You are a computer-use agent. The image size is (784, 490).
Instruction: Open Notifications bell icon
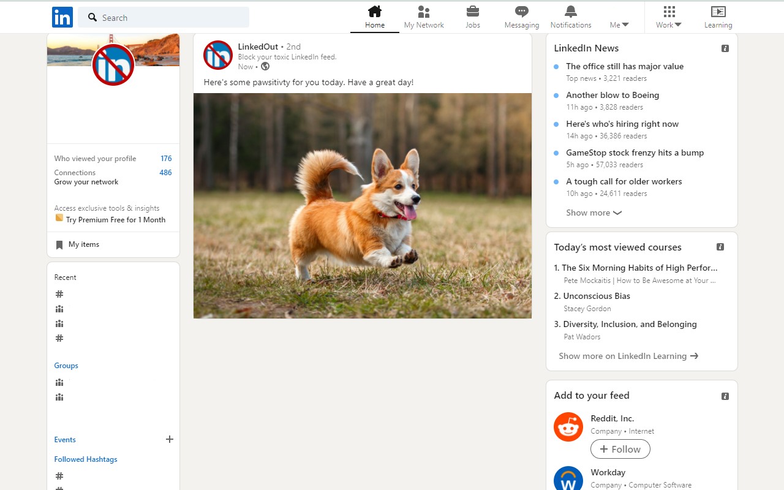(x=570, y=12)
